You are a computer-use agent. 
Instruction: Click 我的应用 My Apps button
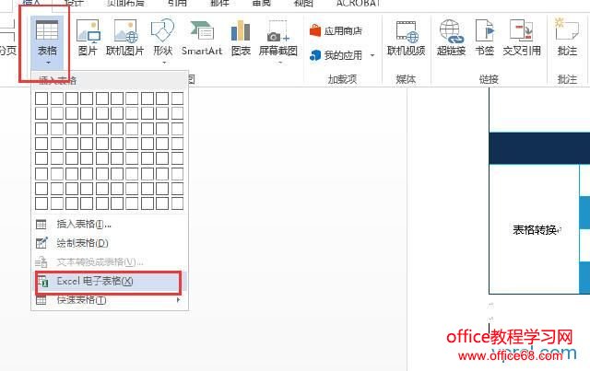336,55
